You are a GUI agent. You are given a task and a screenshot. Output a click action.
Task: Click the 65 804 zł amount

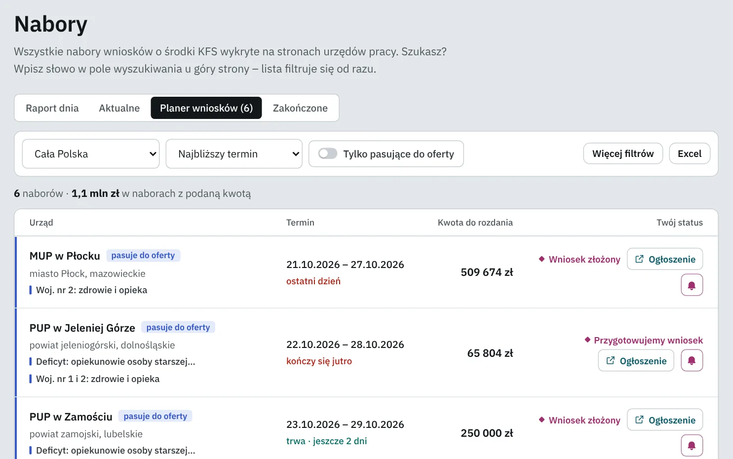pyautogui.click(x=490, y=353)
